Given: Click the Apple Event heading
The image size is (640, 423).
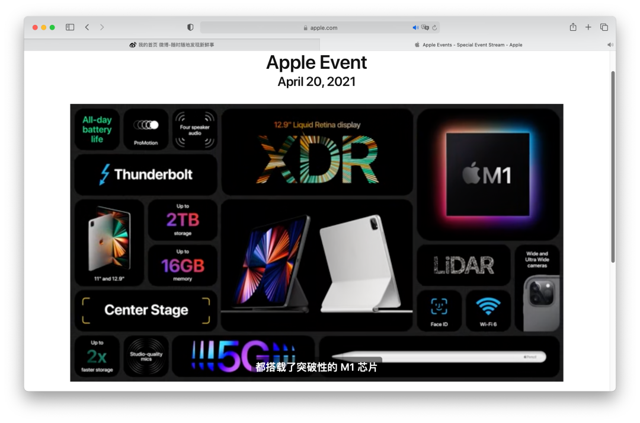Looking at the screenshot, I should [316, 62].
